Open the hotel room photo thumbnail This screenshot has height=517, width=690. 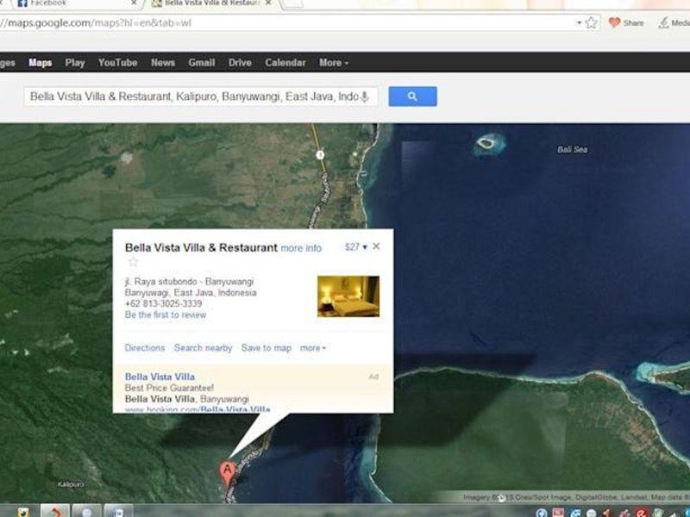click(348, 296)
